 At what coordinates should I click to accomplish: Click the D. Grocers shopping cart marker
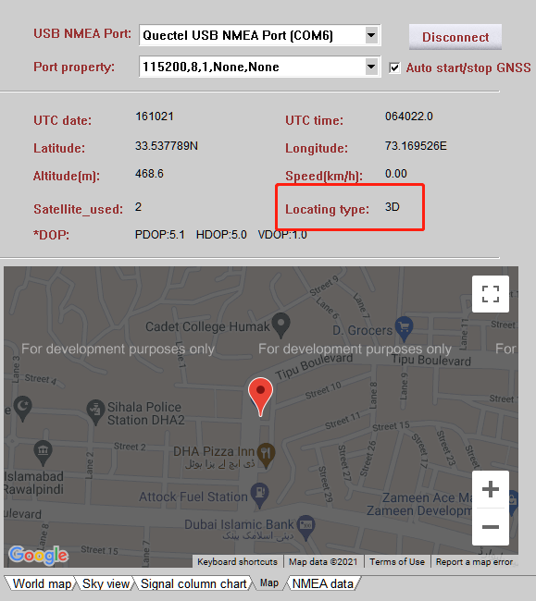click(x=404, y=328)
